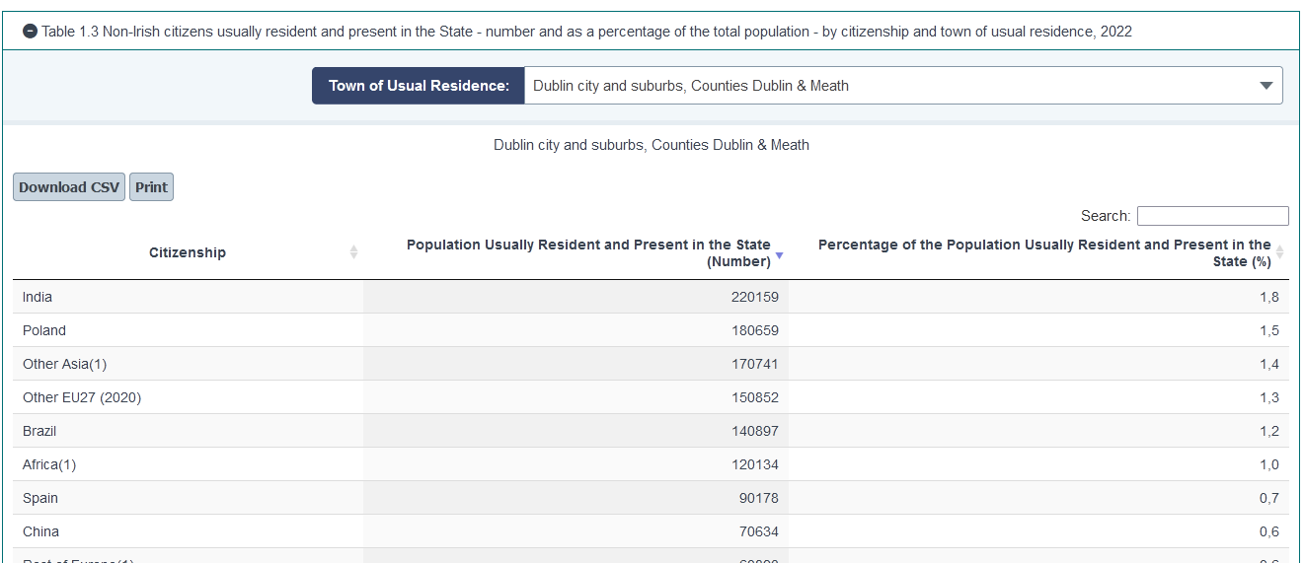Open the Town of Usual Residence dropdown
The height and width of the screenshot is (563, 1305).
click(x=902, y=86)
